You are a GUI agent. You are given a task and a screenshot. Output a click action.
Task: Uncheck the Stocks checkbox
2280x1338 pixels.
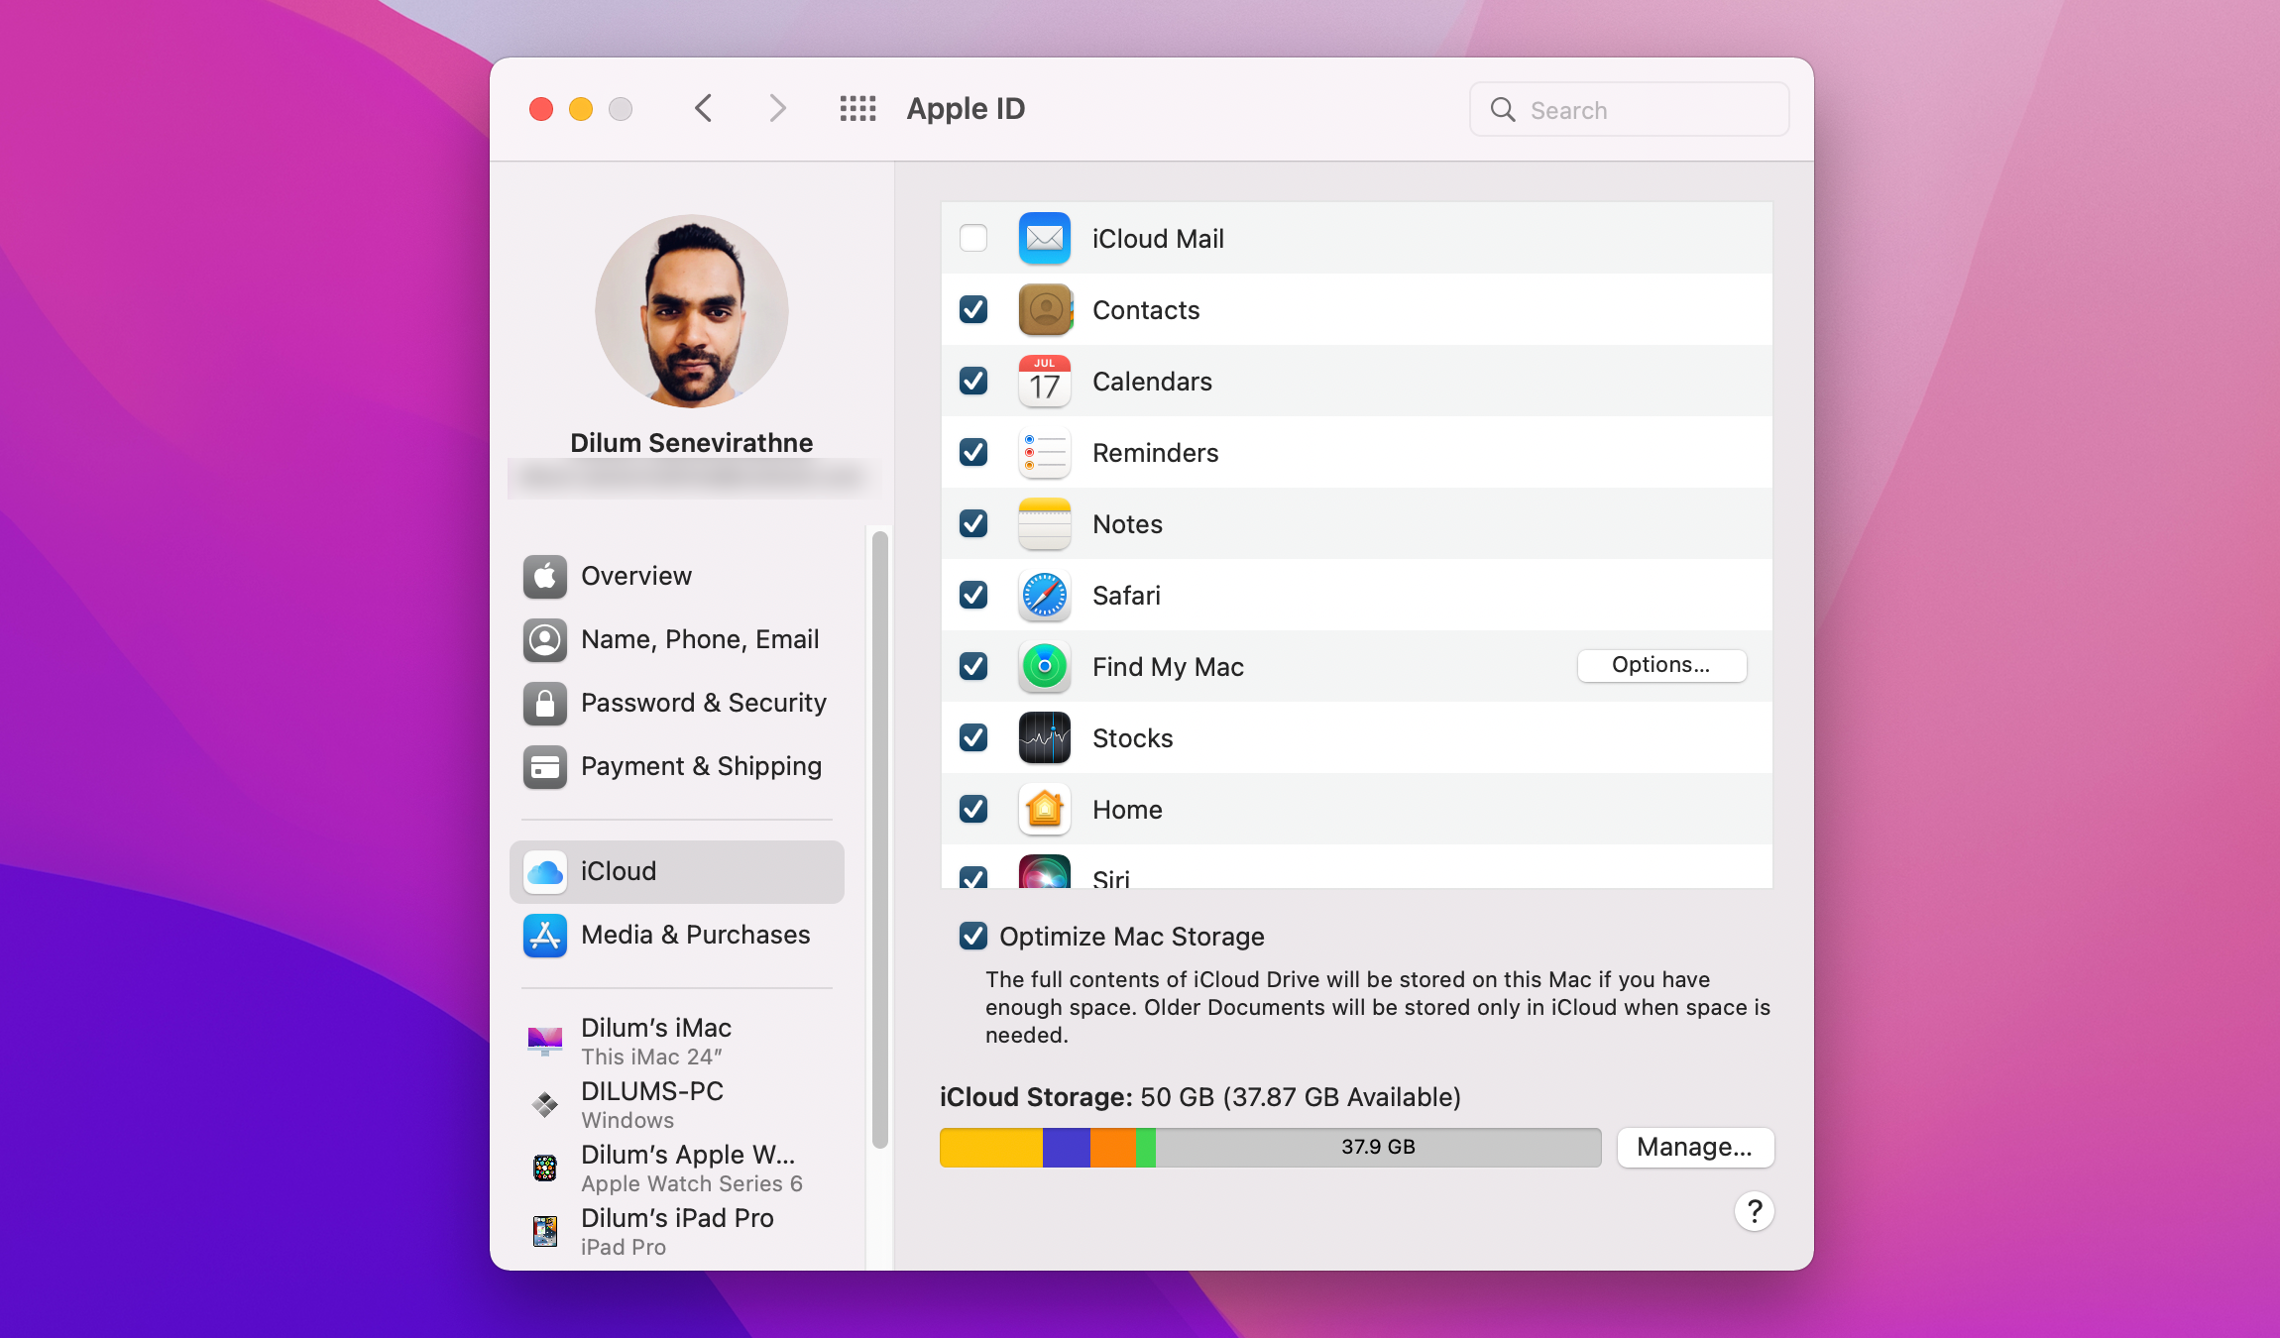(973, 738)
